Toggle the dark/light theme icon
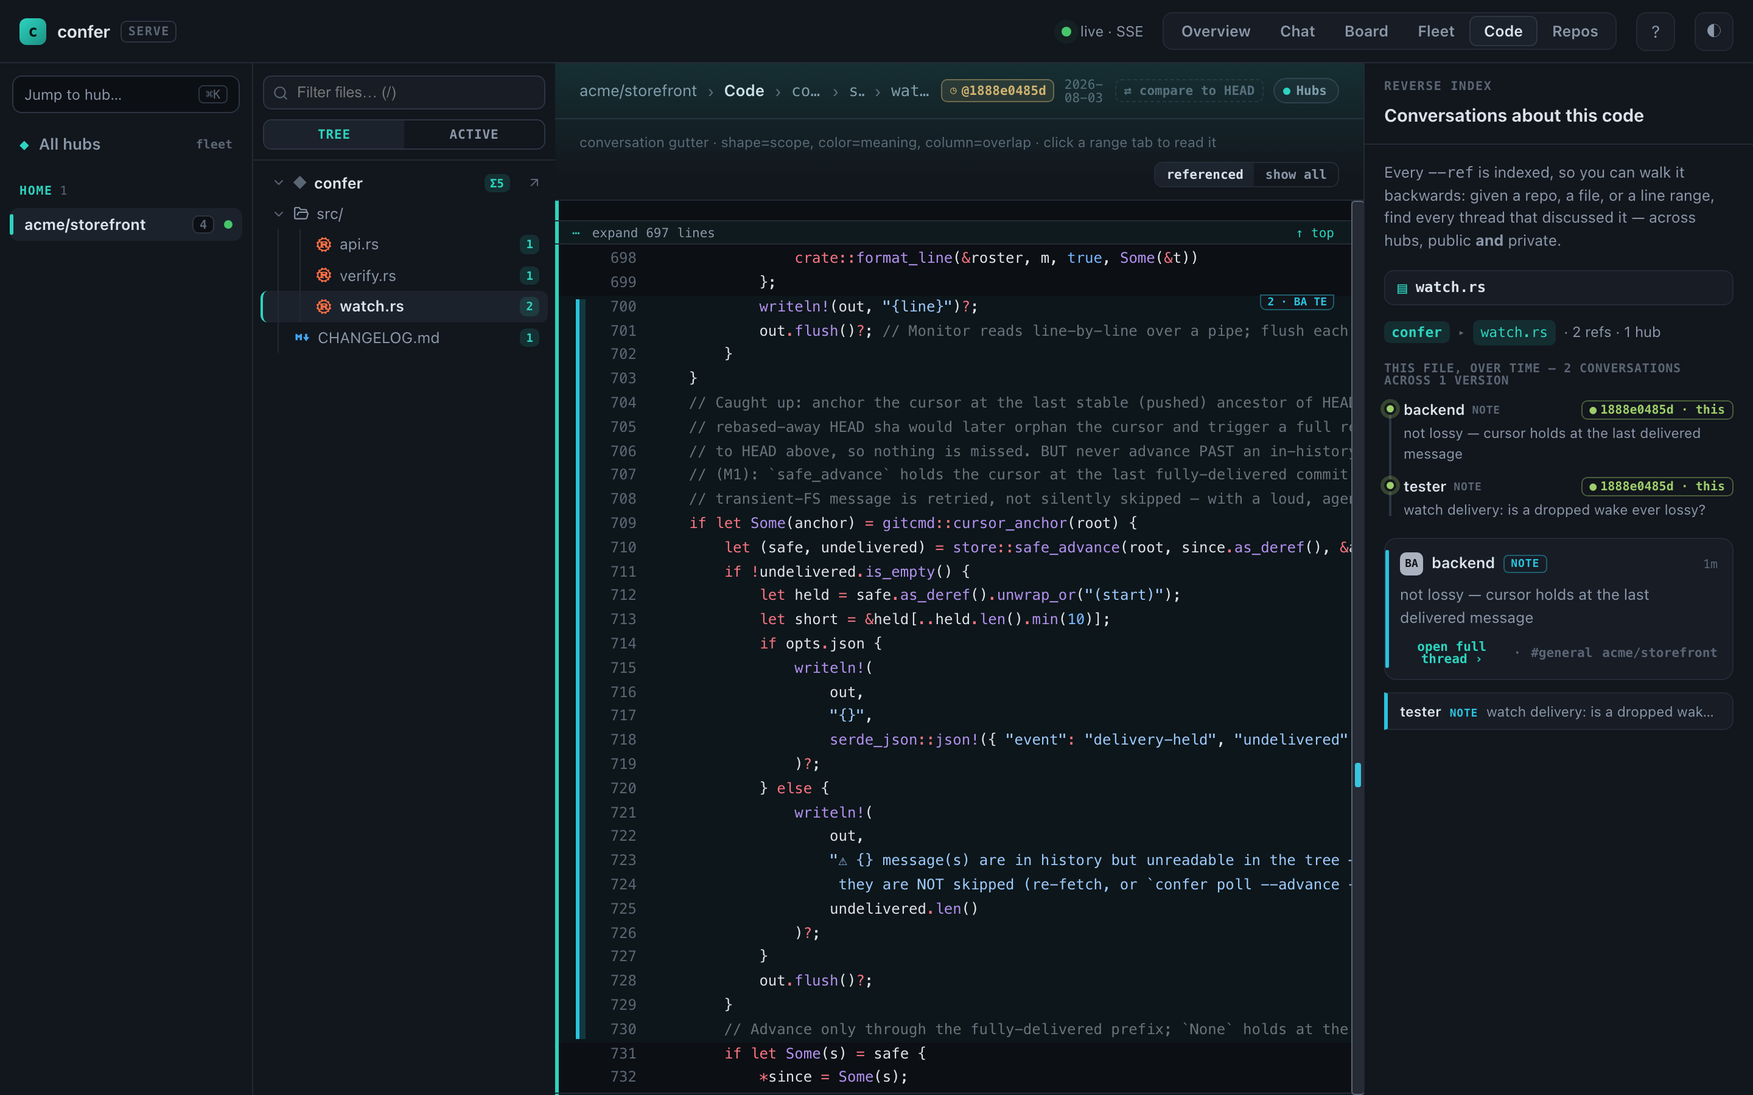 click(1713, 31)
